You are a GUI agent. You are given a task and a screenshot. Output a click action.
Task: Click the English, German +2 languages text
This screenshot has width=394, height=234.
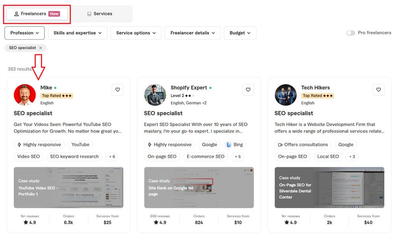(188, 103)
